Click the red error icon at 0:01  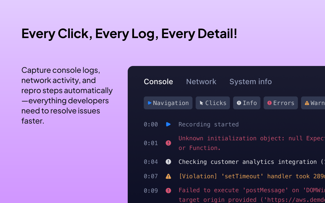coord(168,143)
